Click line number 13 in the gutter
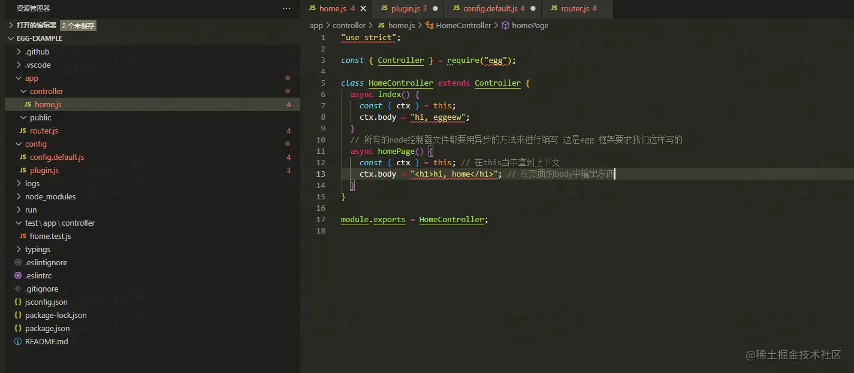The height and width of the screenshot is (373, 854). click(321, 174)
